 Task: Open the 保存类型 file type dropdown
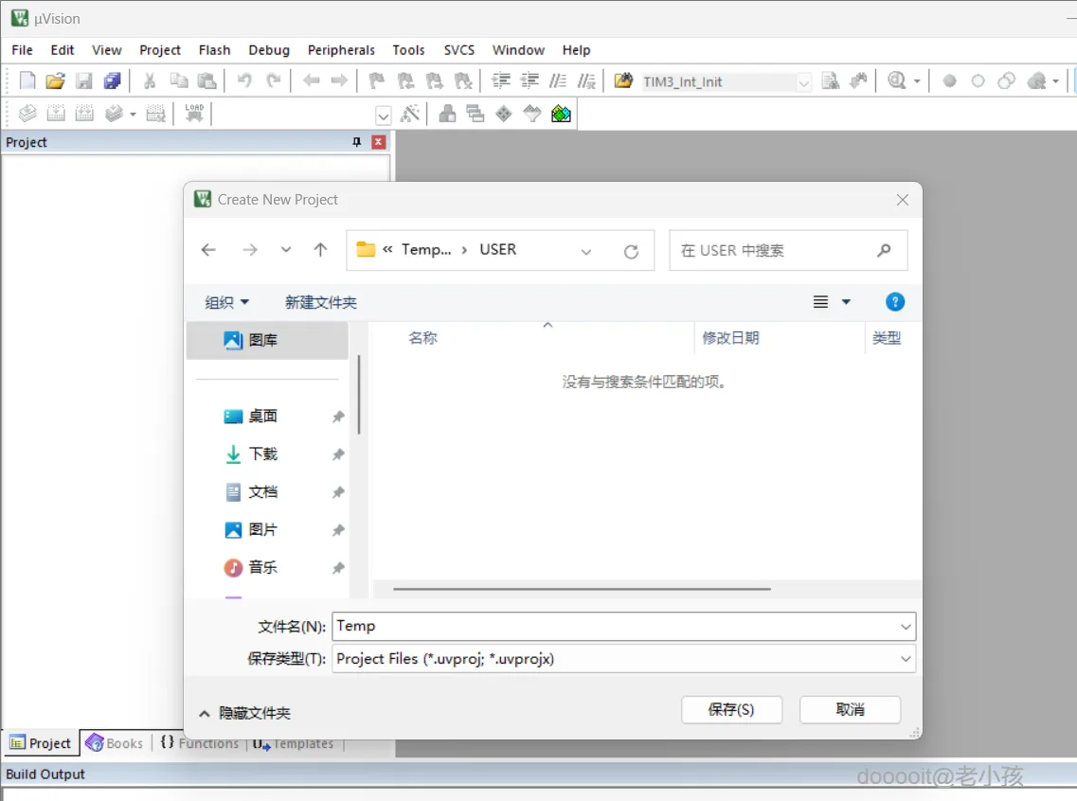[x=905, y=659]
